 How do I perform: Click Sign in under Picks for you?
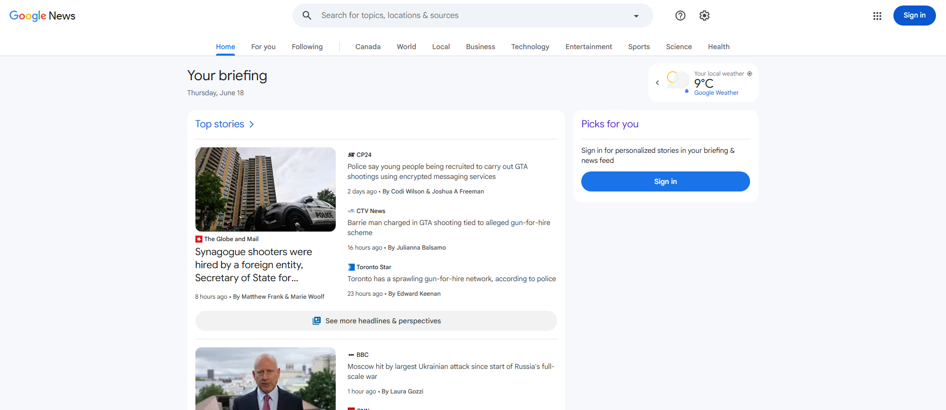tap(665, 181)
